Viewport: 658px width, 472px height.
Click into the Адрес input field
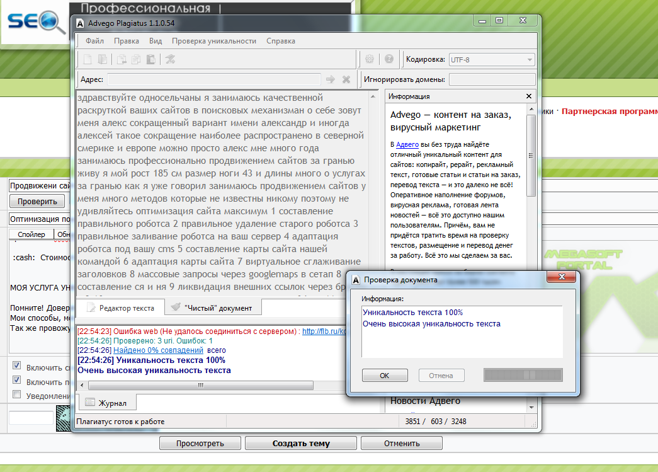[x=214, y=79]
